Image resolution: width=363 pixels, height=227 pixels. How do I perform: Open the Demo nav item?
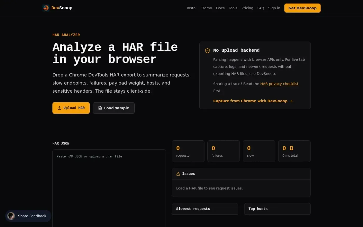207,8
